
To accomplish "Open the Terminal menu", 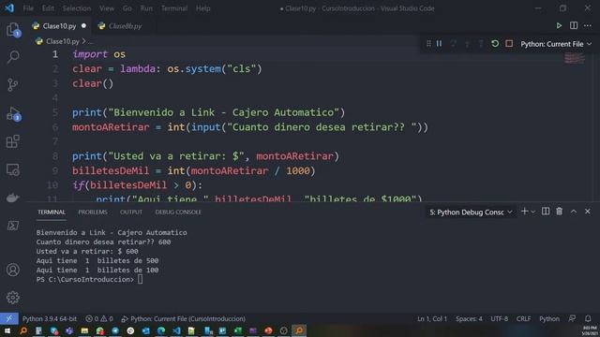I will click(x=174, y=8).
